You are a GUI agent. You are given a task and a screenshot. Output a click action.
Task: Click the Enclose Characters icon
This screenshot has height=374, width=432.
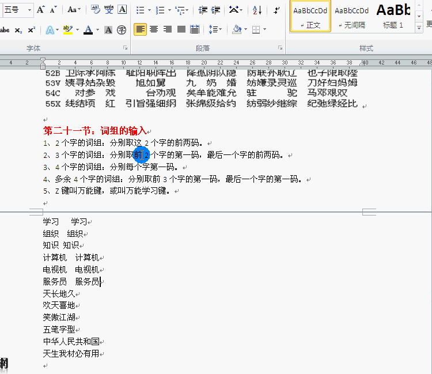coord(122,30)
